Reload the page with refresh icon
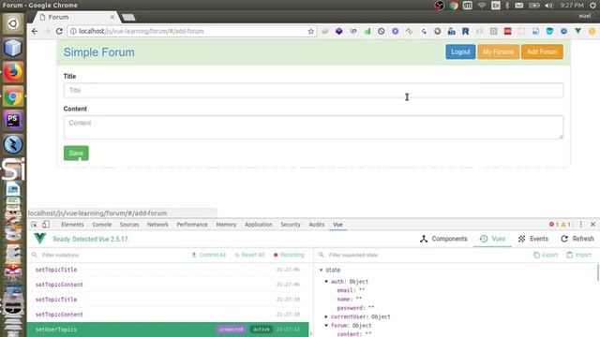 59,31
